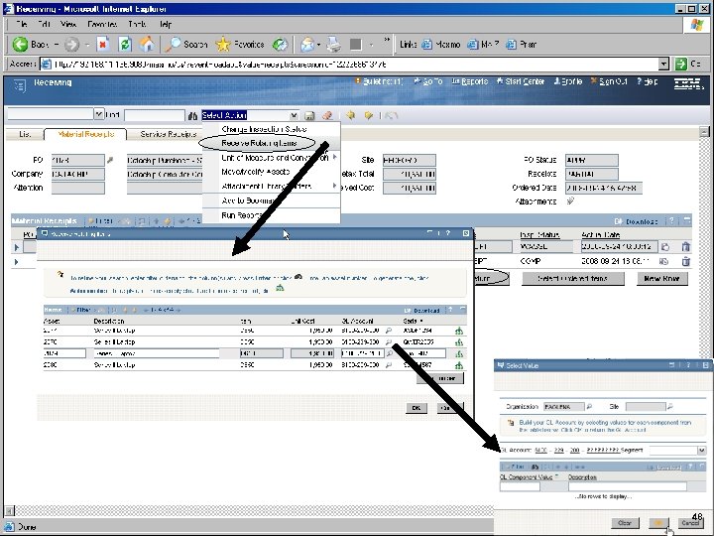
Task: Open the detail menu icon beside PO field
Action: click(x=110, y=160)
